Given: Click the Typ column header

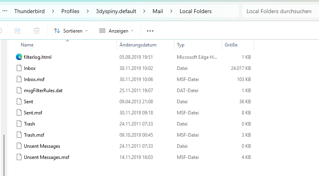Looking at the screenshot, I should [181, 45].
